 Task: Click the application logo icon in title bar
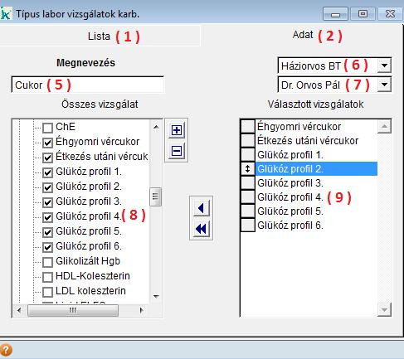click(x=6, y=14)
